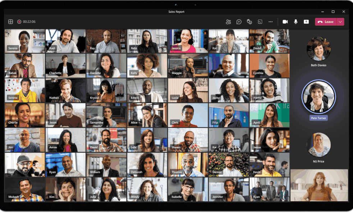Select Alice's video tile

(147, 115)
